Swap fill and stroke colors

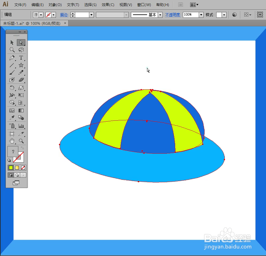click(22, 148)
